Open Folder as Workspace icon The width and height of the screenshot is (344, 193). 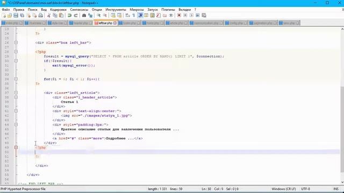[x=164, y=16]
